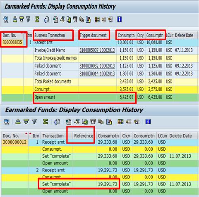Screen dimensions: 199x197
Task: Click the Sum total sigma icon in top toolbar
Action: [37, 19]
